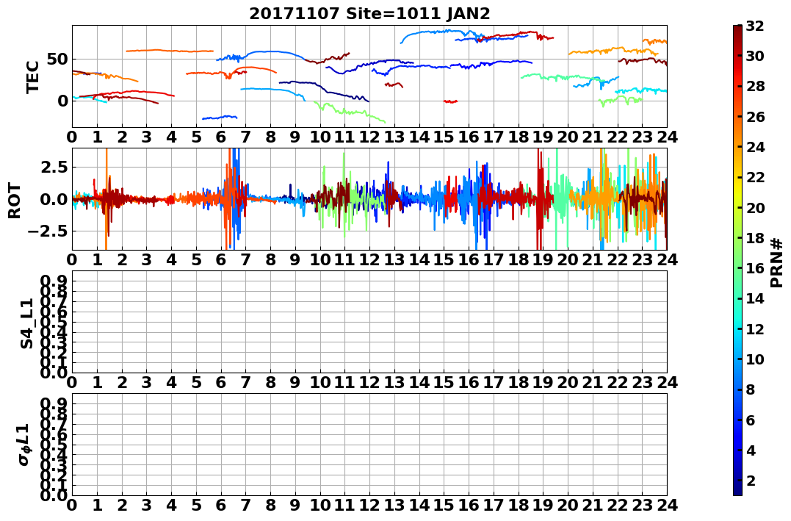Screen dimensions: 791x521
Task: Click colorbar tick label '2'
Action: 750,480
